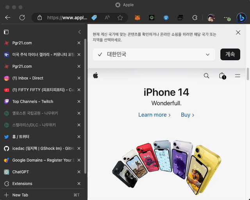Screen dimensions: 250x200
Task: Search apple.com with magnifier icon
Action: (206, 76)
